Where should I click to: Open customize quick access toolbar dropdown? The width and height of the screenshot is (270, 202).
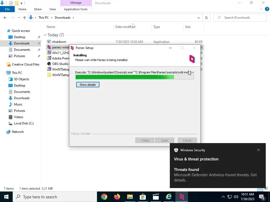pyautogui.click(x=22, y=3)
